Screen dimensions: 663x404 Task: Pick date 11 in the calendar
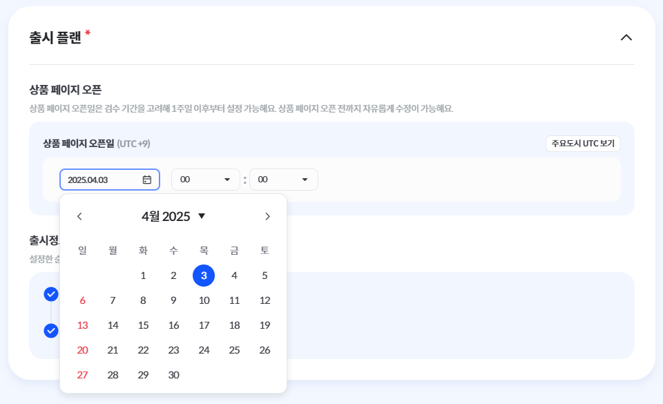click(x=234, y=300)
